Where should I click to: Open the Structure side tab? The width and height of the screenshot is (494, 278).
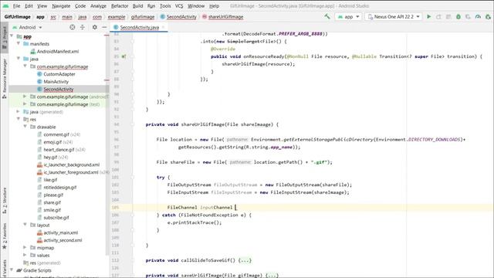click(5, 201)
